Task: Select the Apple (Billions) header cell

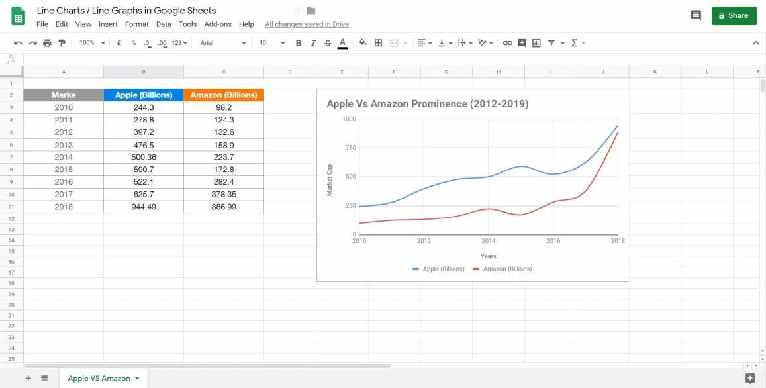Action: tap(144, 95)
